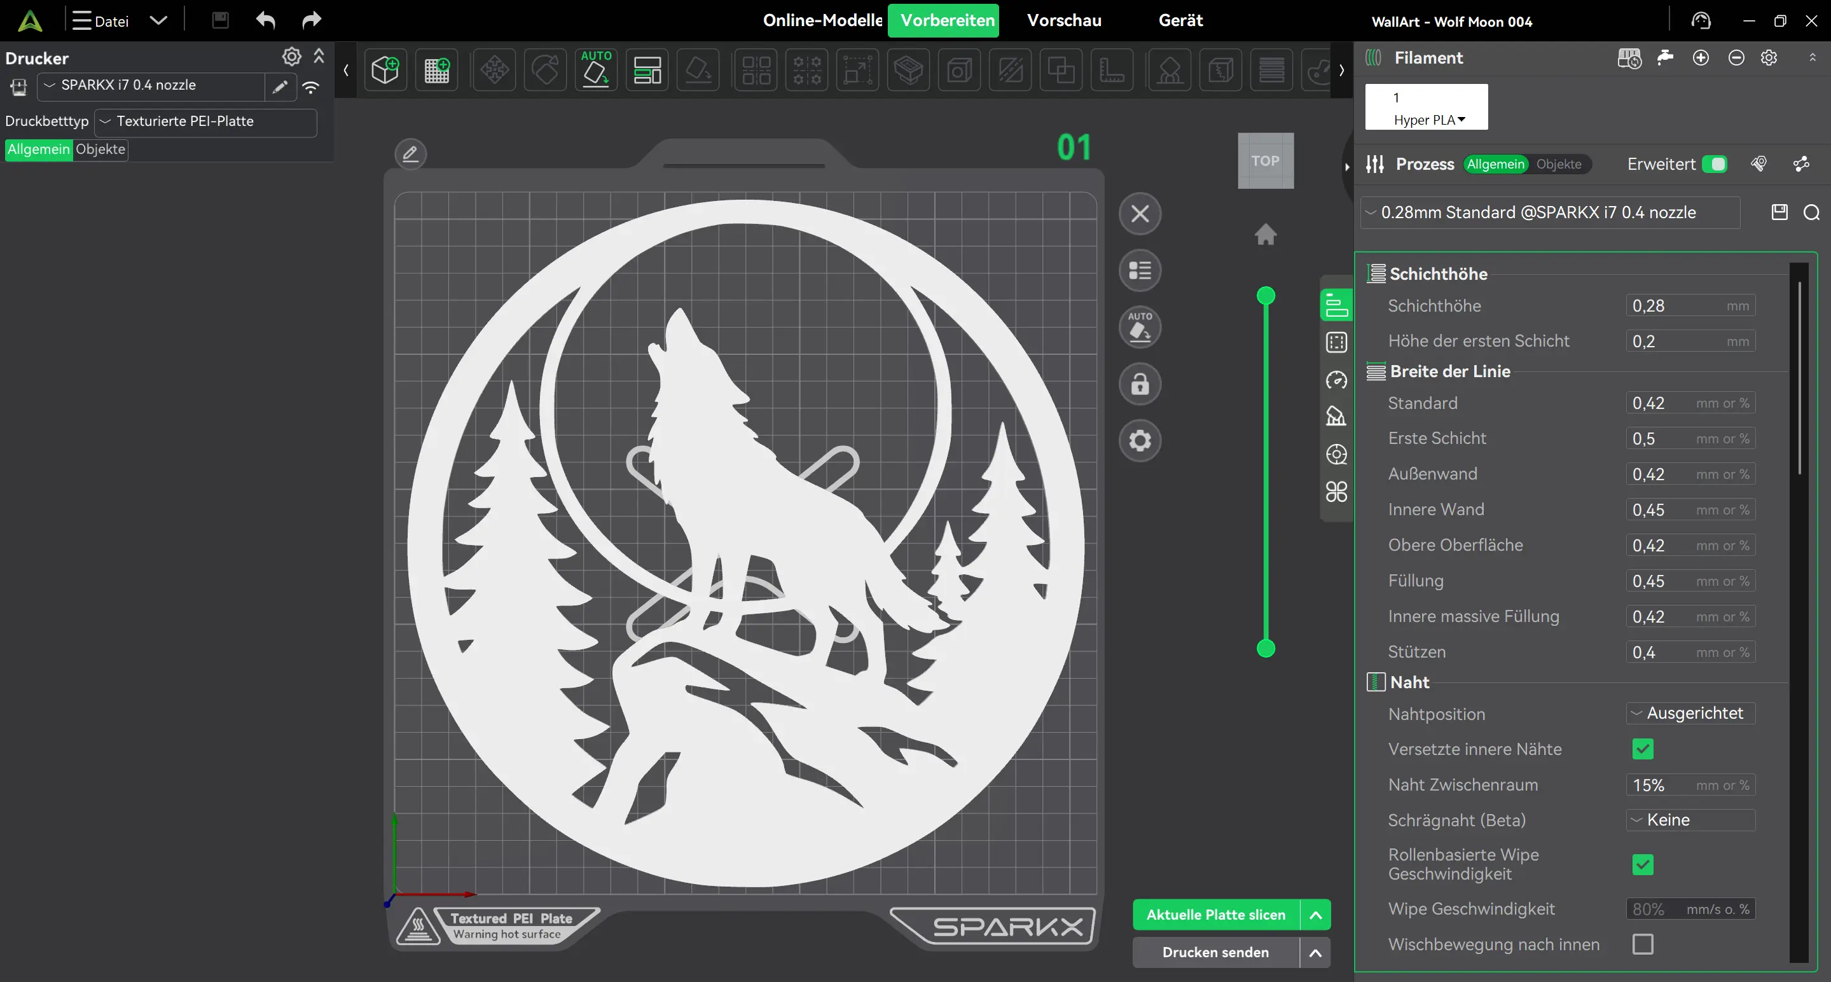The width and height of the screenshot is (1831, 982).
Task: Toggle the Erweitert switch
Action: coord(1715,164)
